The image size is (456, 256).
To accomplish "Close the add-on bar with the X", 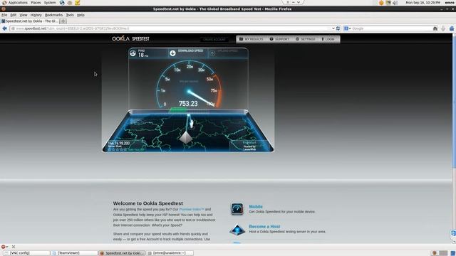I will click(14, 247).
